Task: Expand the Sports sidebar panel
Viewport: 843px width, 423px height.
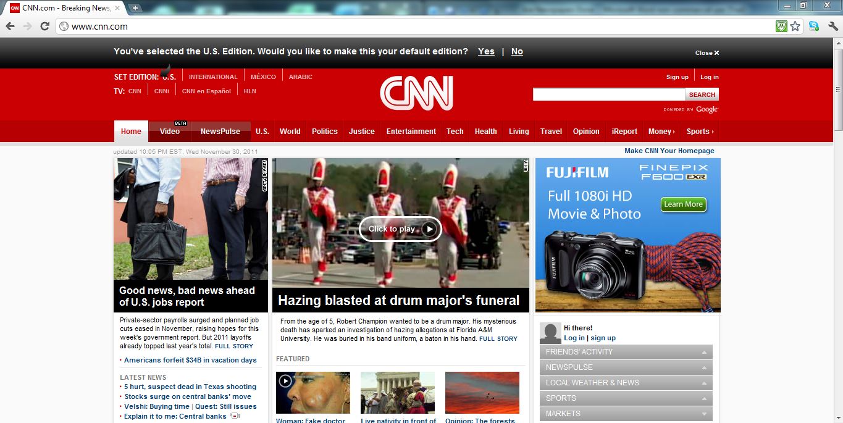Action: [626, 398]
